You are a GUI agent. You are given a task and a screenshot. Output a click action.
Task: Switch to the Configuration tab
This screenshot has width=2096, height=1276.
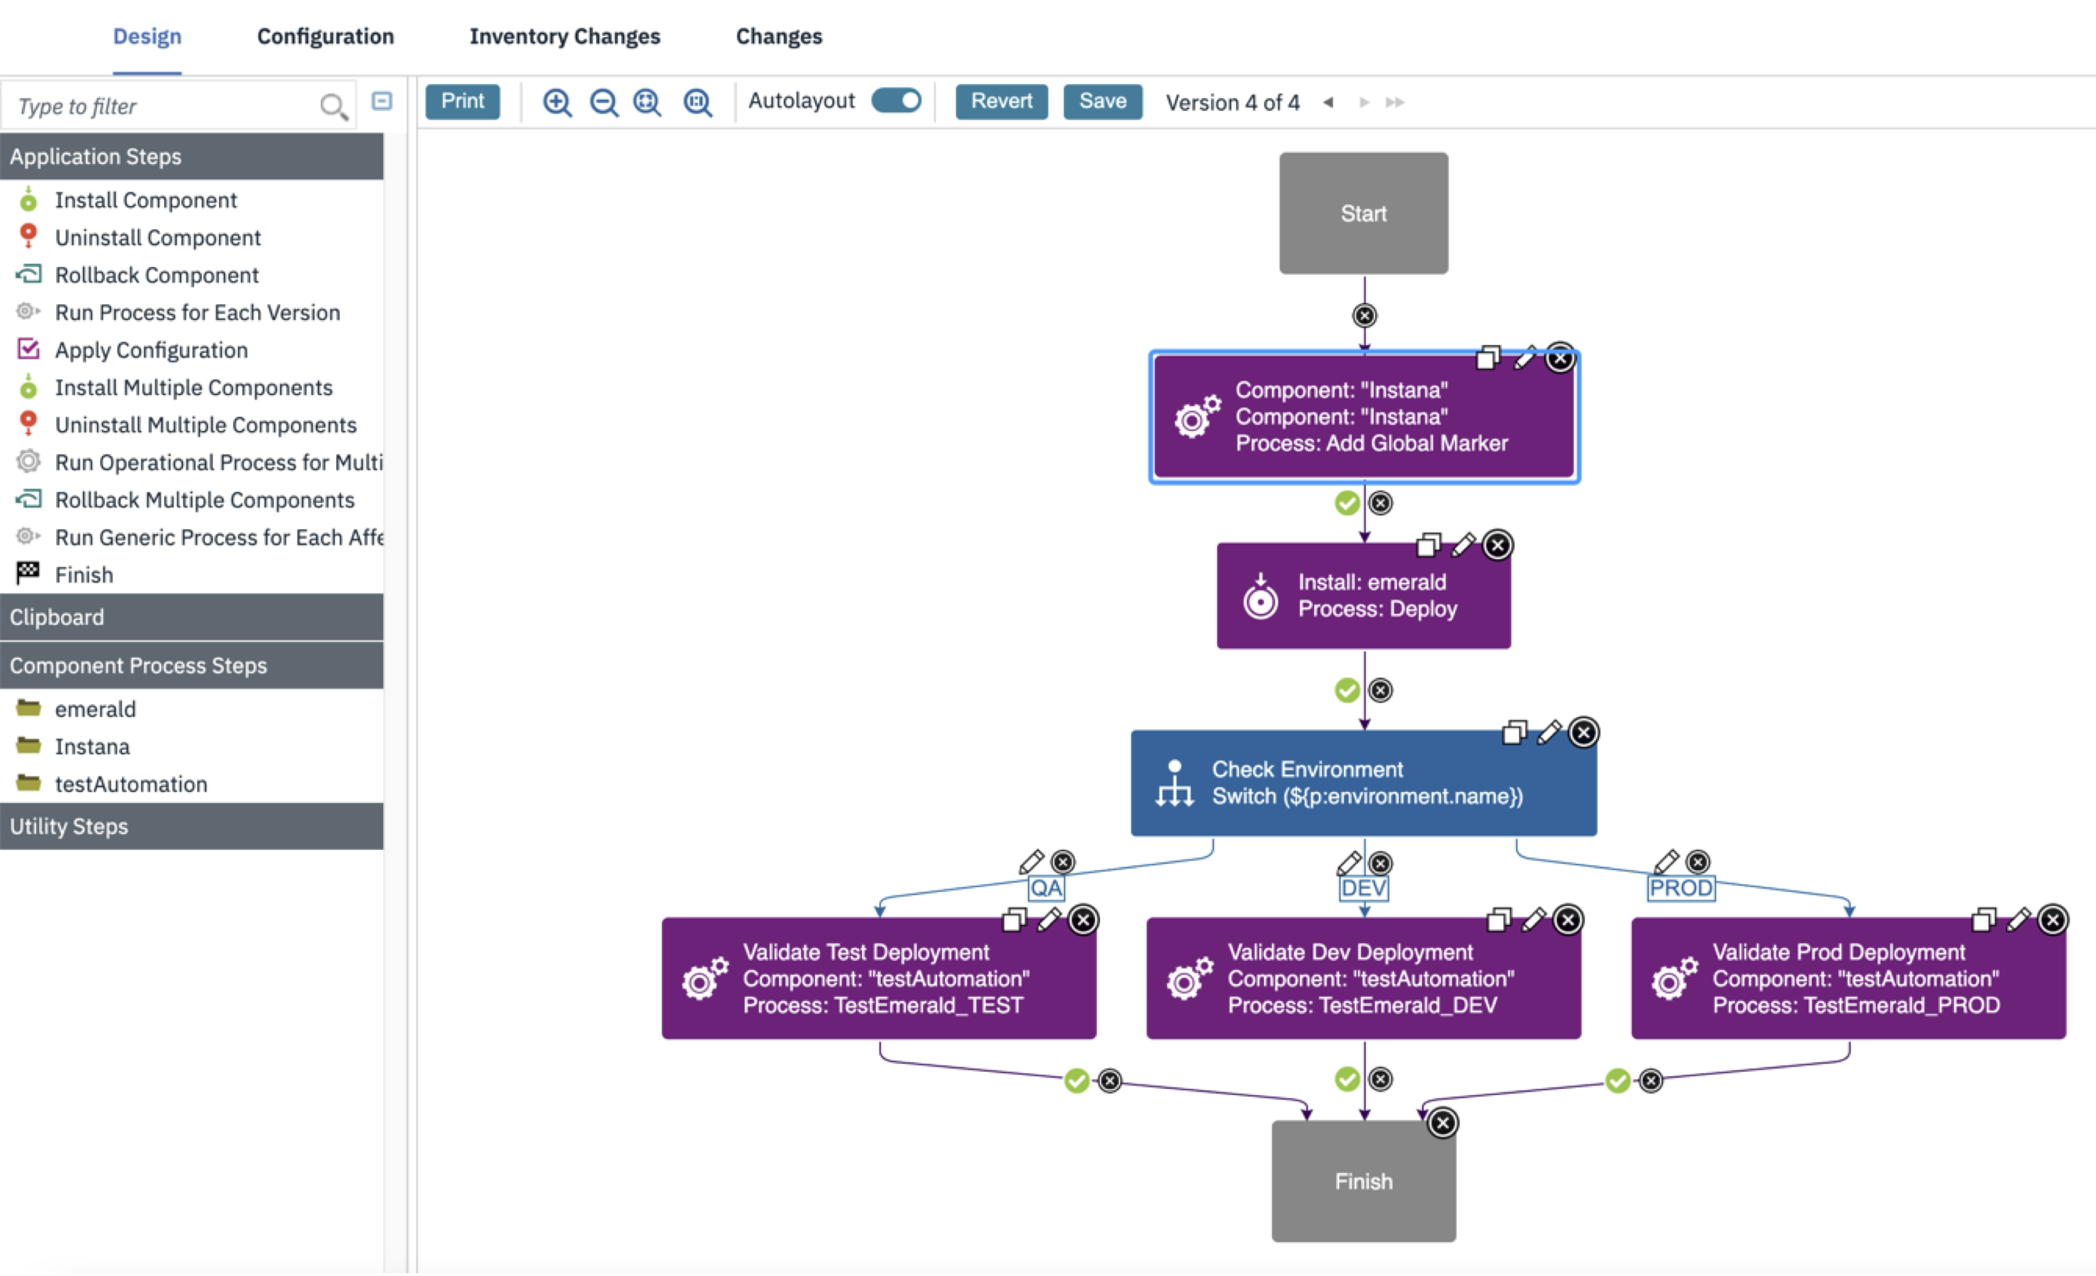(325, 37)
